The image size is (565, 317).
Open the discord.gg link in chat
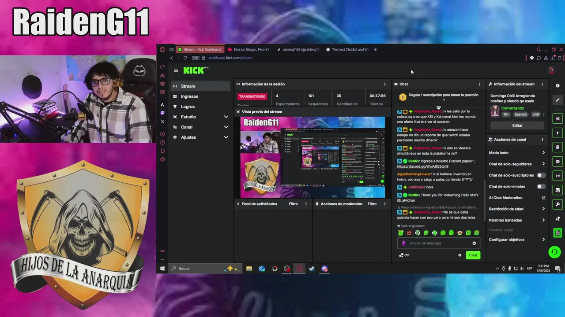[x=423, y=166]
